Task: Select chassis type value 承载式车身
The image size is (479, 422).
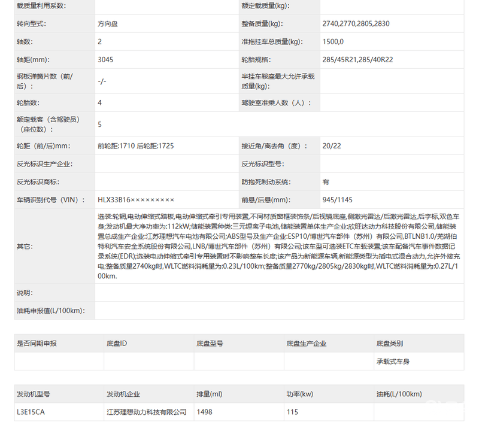Action: click(x=393, y=362)
